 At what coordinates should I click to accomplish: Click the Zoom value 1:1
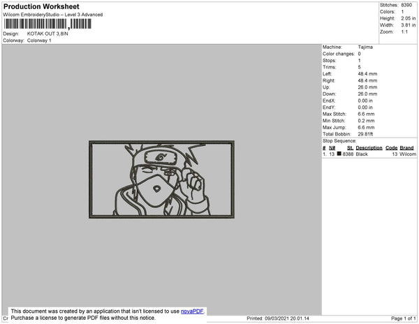(404, 32)
